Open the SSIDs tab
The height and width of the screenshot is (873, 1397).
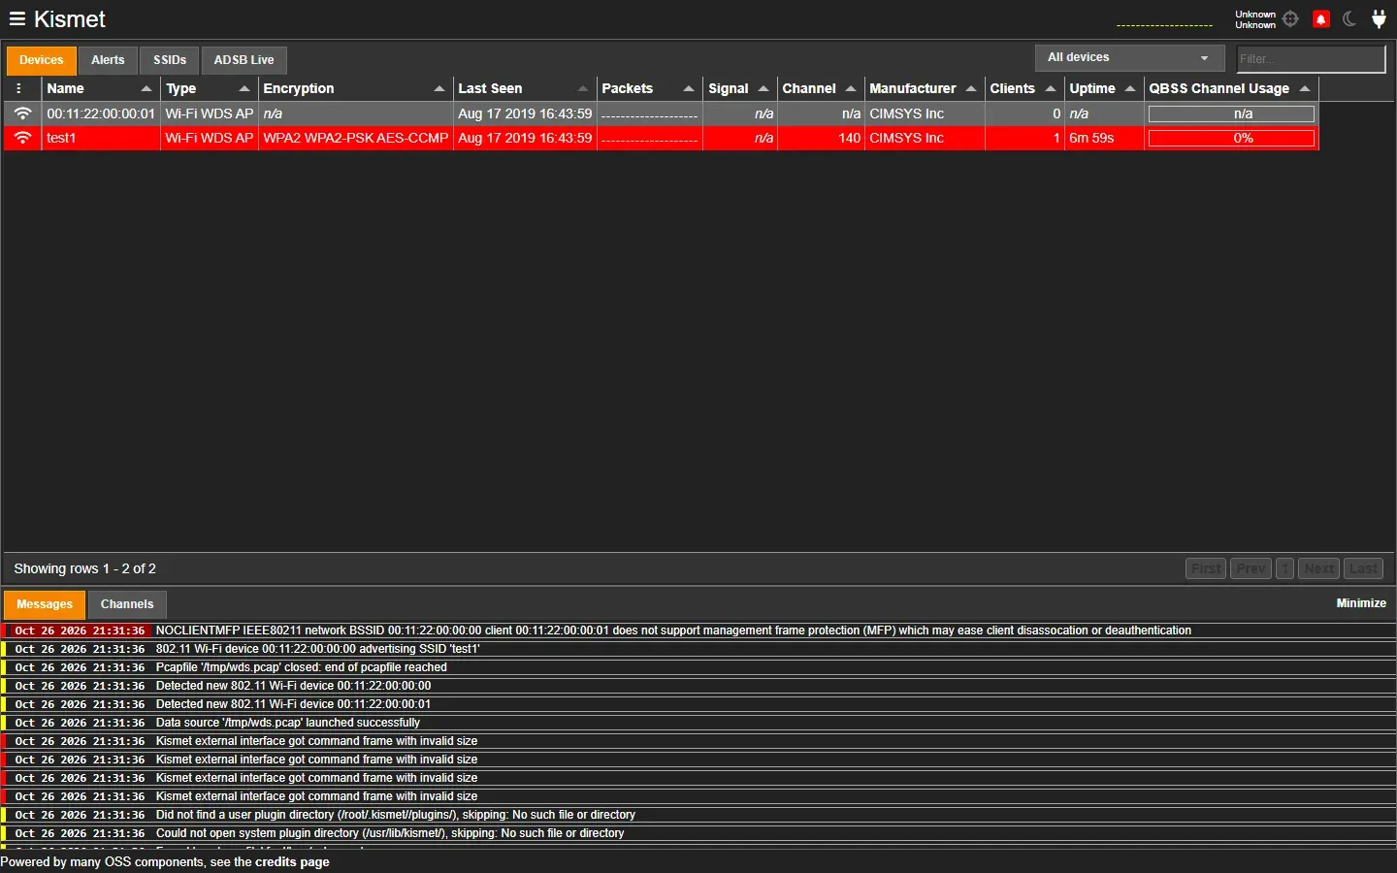click(170, 60)
